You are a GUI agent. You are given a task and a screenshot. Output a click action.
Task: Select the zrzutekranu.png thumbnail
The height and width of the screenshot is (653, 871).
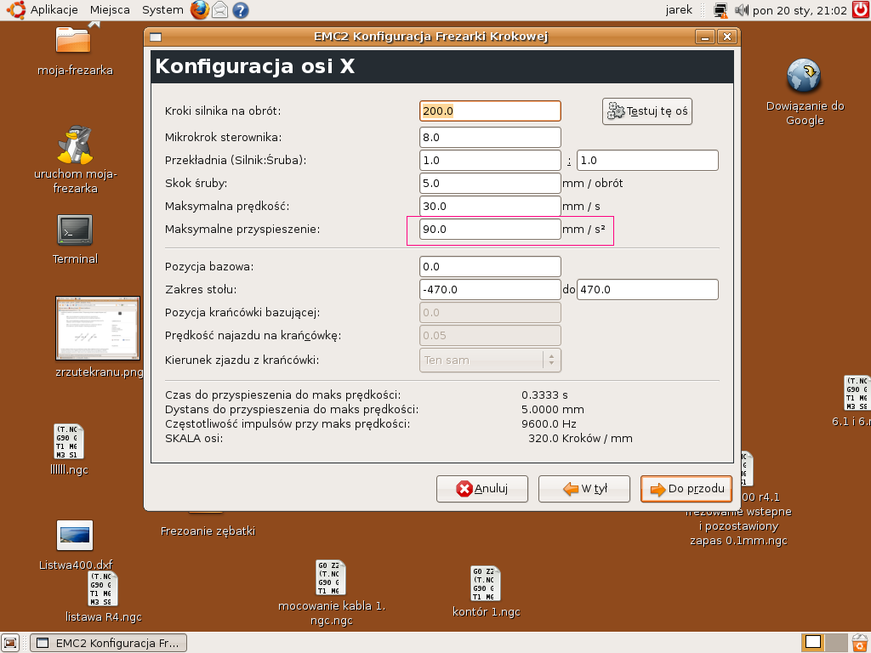(98, 328)
